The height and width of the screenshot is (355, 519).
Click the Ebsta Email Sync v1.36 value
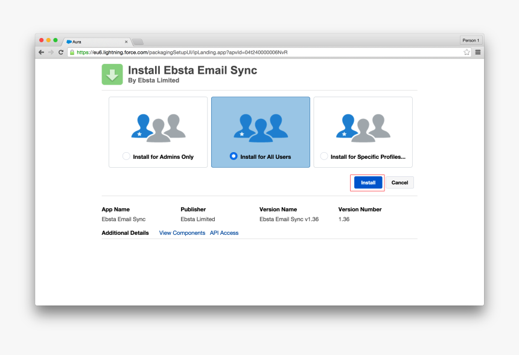(289, 219)
